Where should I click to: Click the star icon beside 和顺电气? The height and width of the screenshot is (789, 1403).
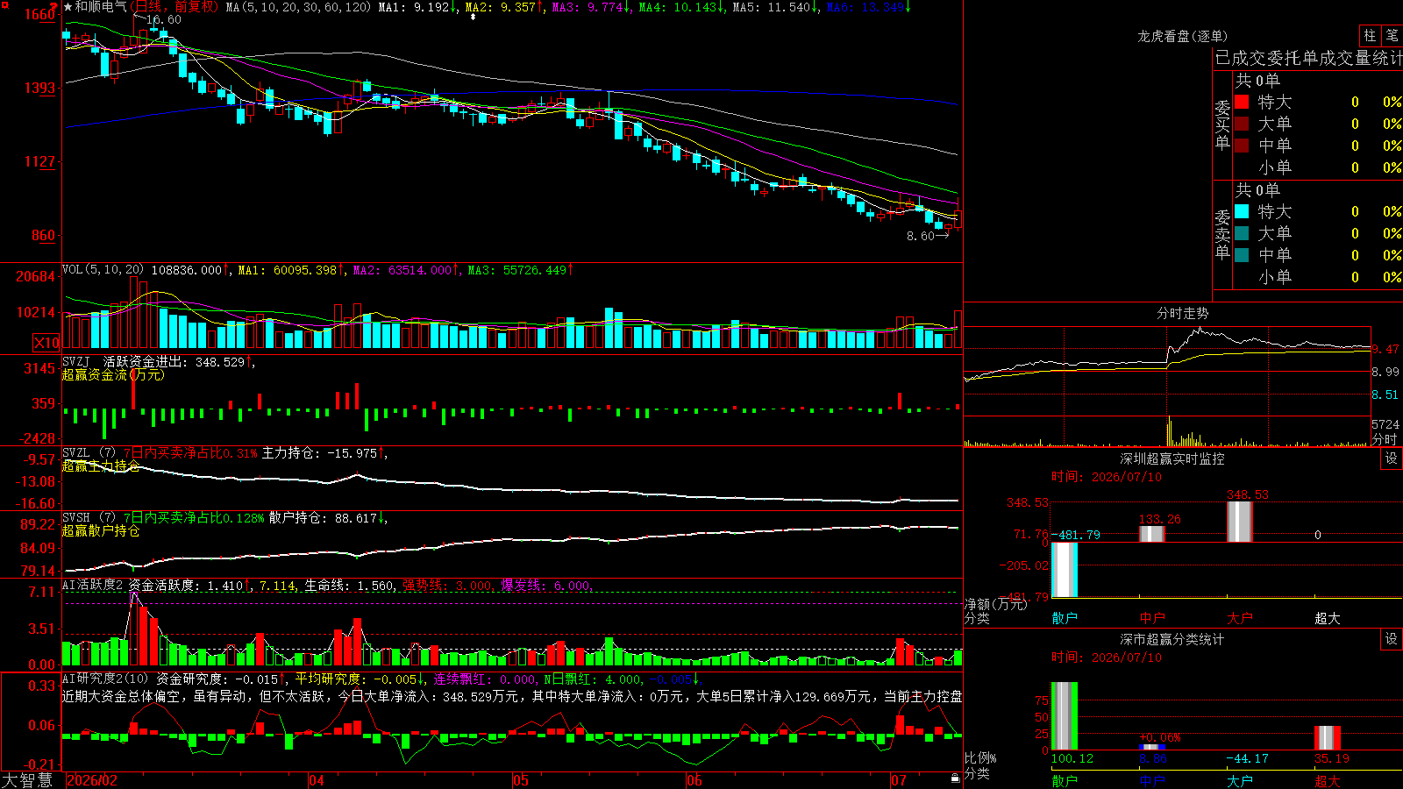click(68, 7)
